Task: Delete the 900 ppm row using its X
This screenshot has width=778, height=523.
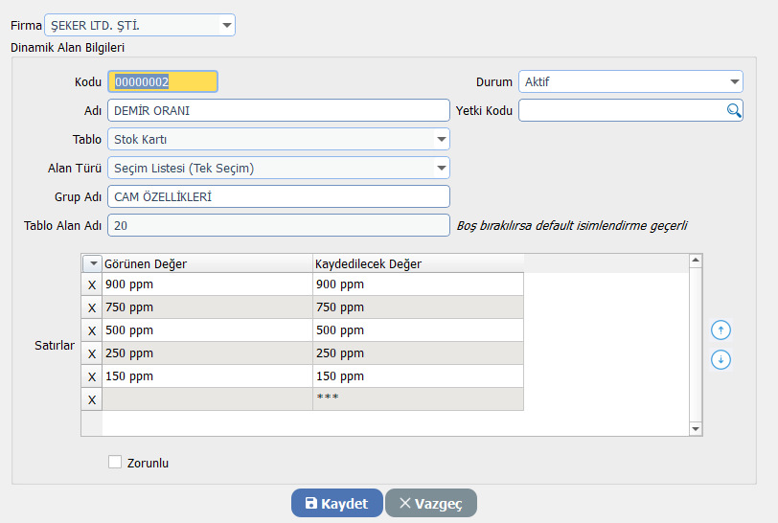Action: 92,284
